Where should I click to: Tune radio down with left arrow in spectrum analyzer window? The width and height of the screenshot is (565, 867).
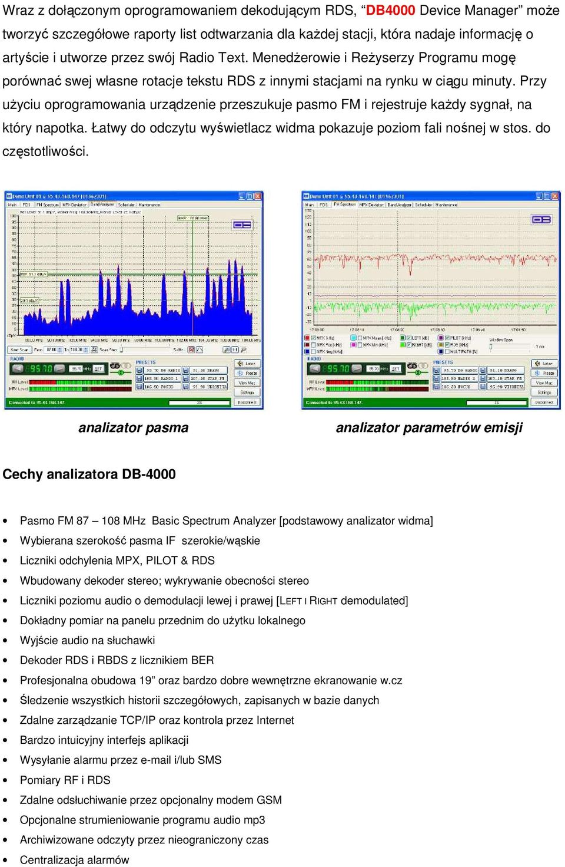(x=18, y=369)
